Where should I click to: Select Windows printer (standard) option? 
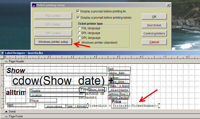coord(79,43)
